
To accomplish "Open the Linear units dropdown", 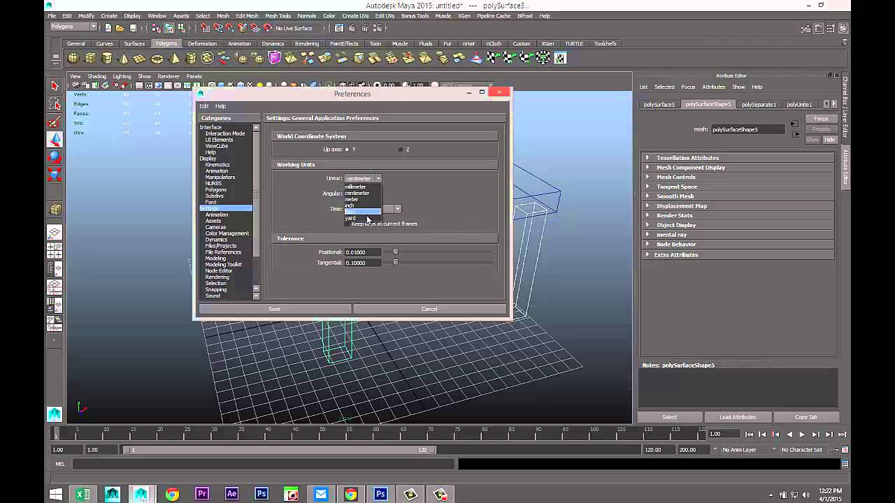I will tap(363, 178).
